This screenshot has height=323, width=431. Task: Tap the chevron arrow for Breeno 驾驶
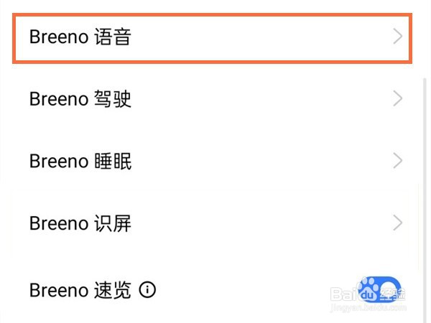tap(398, 99)
